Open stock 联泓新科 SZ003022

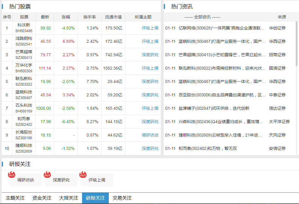click(24, 81)
